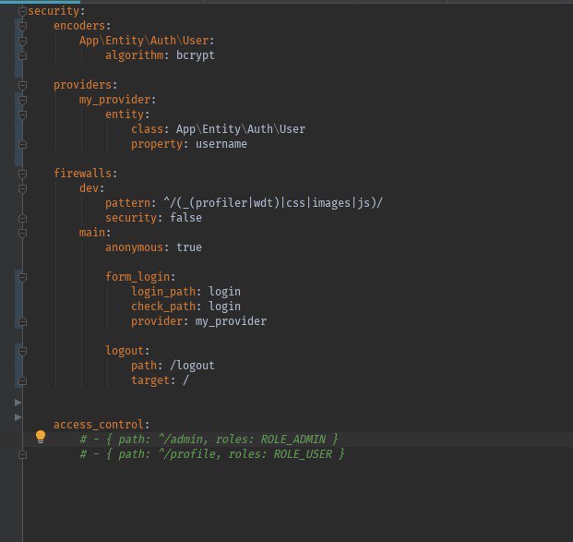573x542 pixels.
Task: Click fold end marker at algorithm line
Action: coord(22,56)
